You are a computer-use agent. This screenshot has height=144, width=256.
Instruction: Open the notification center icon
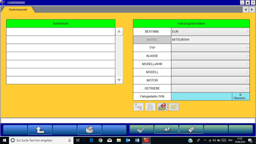tap(250, 140)
